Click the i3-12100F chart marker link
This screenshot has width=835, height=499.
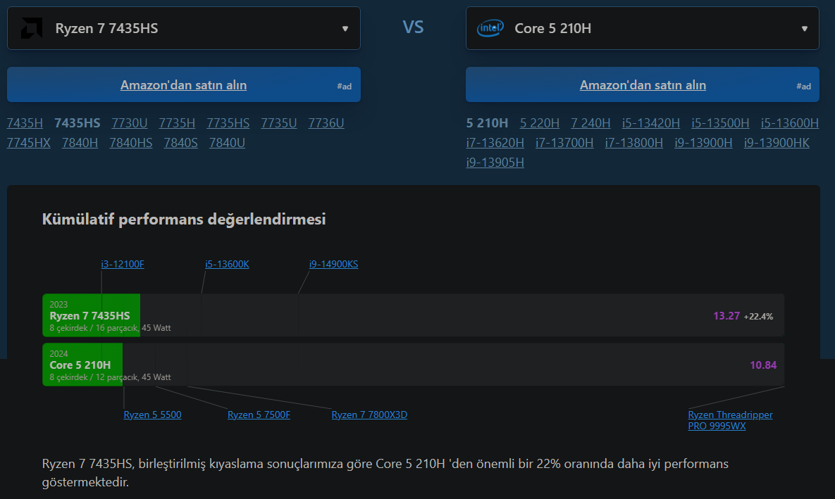123,264
